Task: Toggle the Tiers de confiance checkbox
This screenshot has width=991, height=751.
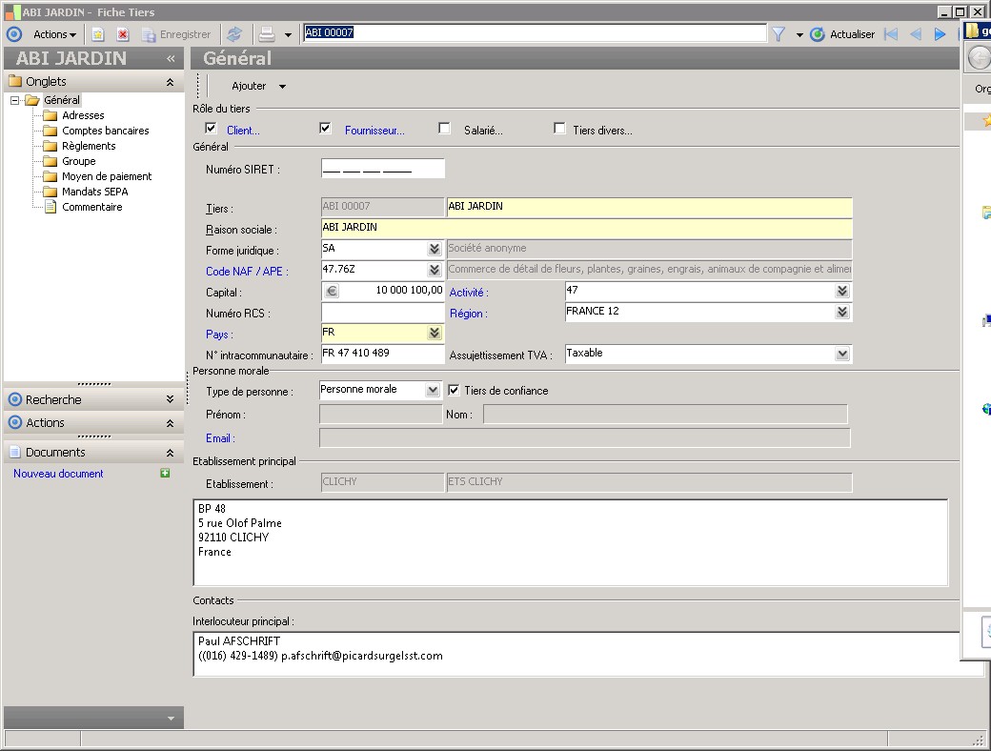Action: click(x=454, y=390)
